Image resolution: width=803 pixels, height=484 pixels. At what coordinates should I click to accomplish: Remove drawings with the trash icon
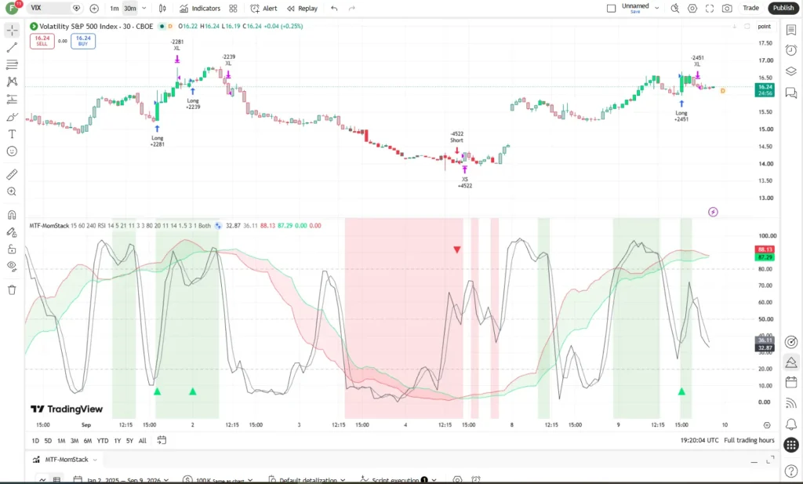tap(13, 290)
